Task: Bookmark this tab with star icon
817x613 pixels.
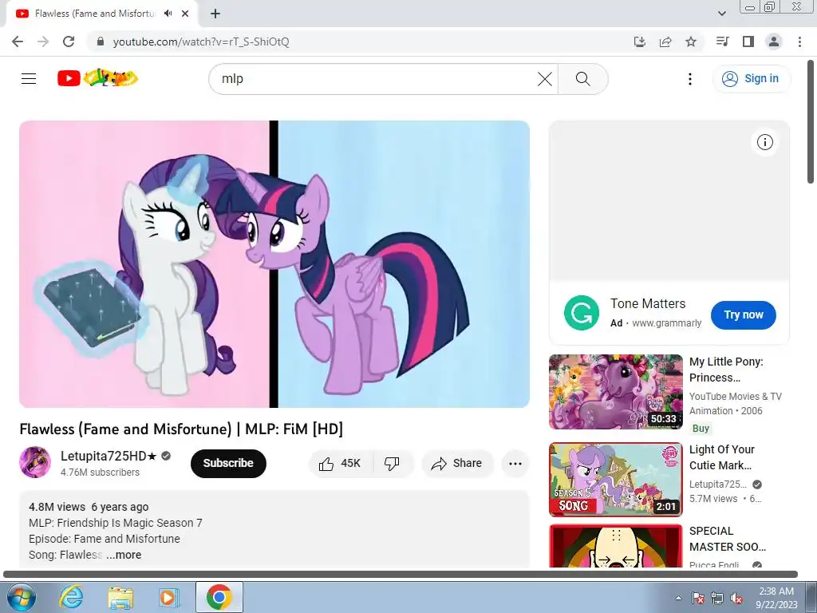Action: point(691,42)
